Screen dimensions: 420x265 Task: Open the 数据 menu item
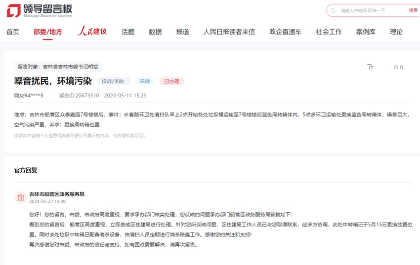click(155, 32)
